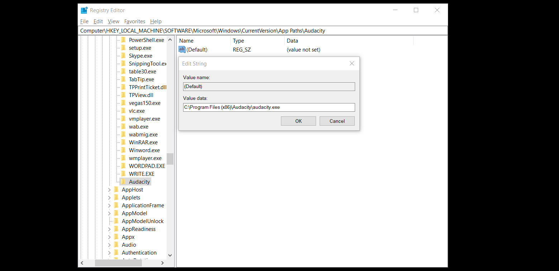Expand the ApplicationFrame key
559x271 pixels.
point(109,205)
